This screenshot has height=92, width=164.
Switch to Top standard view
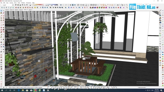(x=18, y=5)
